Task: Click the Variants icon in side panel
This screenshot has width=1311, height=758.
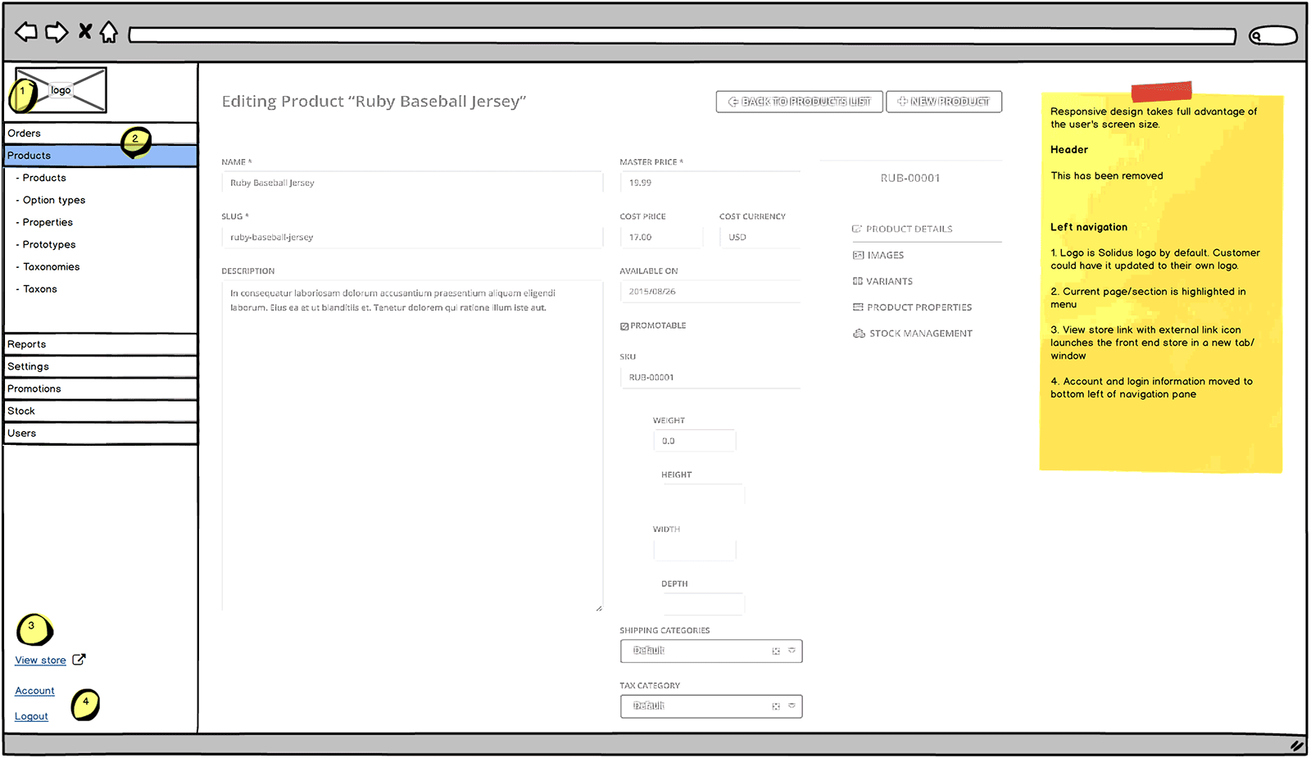Action: point(857,281)
